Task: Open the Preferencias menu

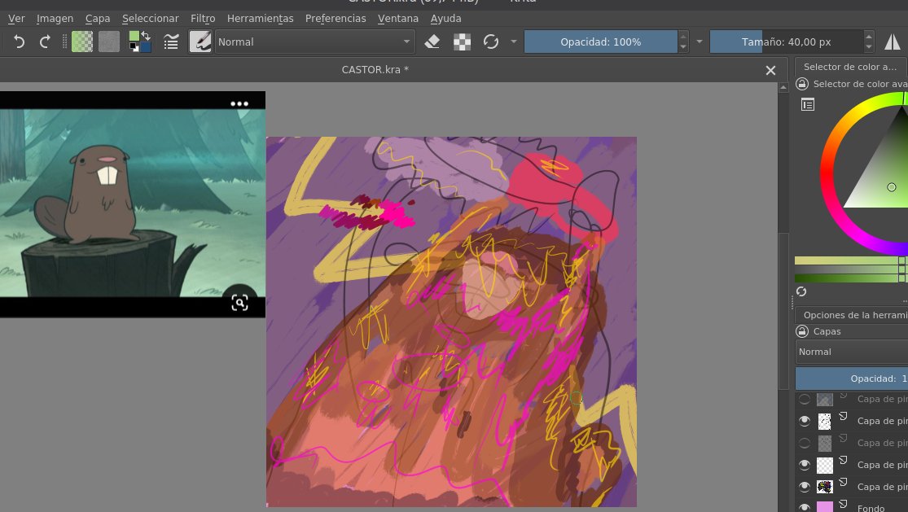Action: point(336,19)
